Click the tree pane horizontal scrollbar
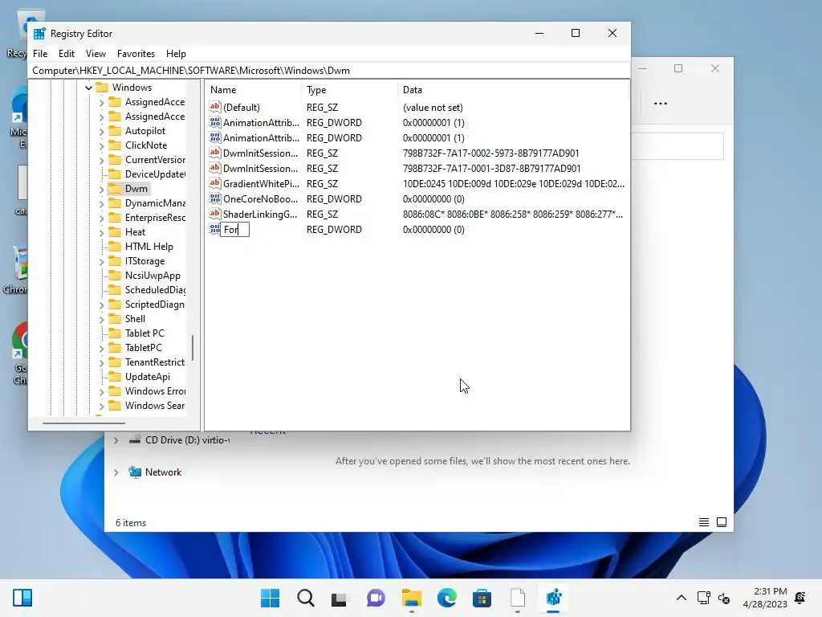822x617 pixels. (x=83, y=423)
